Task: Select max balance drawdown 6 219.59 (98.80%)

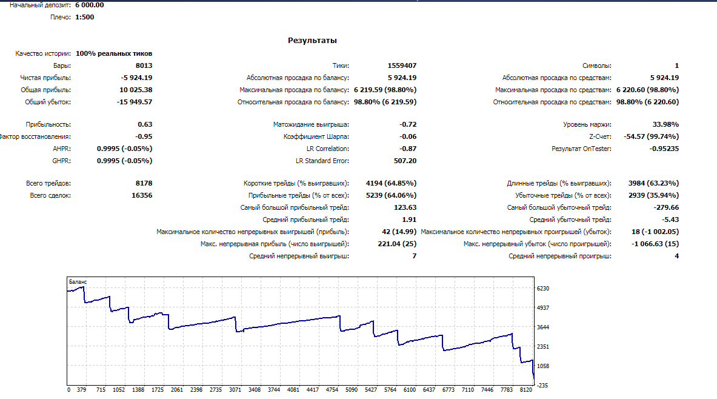Action: 385,90
